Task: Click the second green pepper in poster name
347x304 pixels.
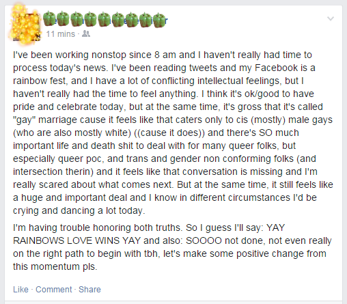Action: pos(63,19)
